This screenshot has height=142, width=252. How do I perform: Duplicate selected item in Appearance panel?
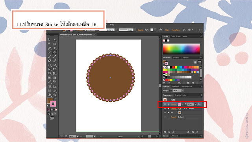(193, 133)
